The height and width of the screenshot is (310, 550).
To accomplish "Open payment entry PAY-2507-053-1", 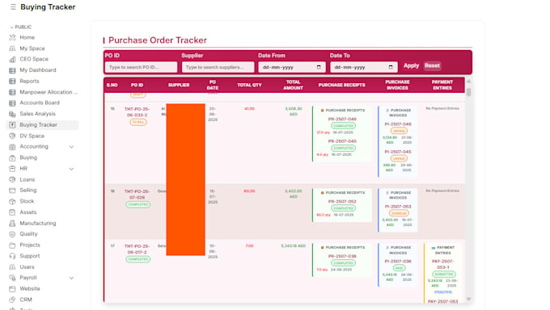I will [x=442, y=264].
